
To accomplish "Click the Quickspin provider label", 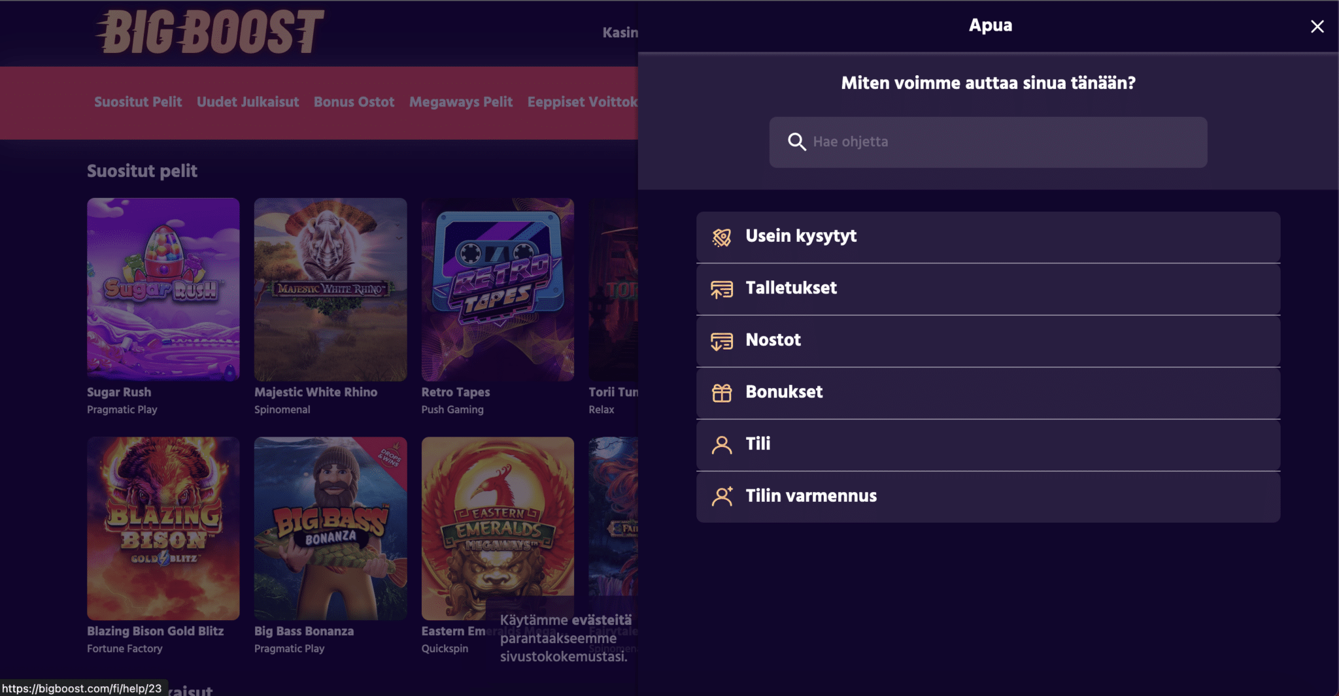I will pyautogui.click(x=445, y=649).
